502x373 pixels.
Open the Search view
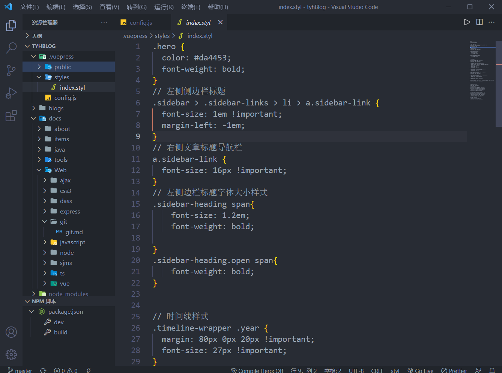11,47
